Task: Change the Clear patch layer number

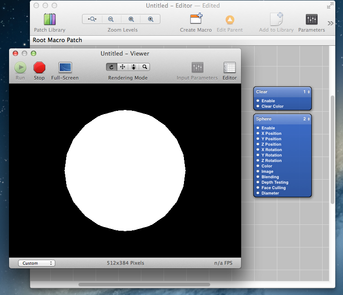Action: coord(307,92)
